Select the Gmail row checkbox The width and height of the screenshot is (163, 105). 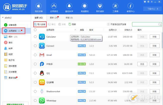(35, 55)
